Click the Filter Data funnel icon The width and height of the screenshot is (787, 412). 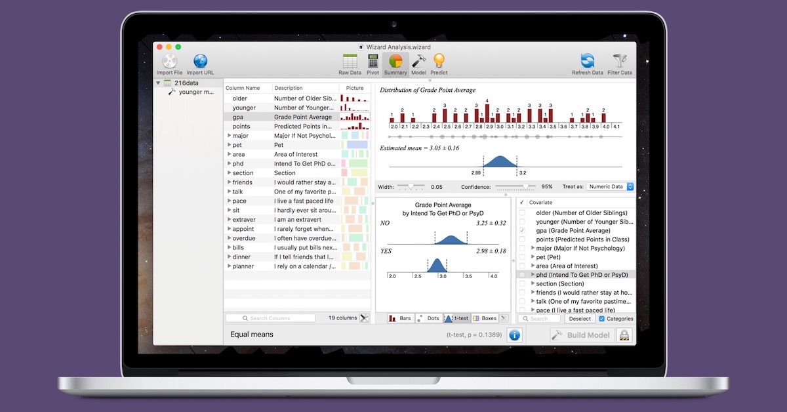click(620, 62)
